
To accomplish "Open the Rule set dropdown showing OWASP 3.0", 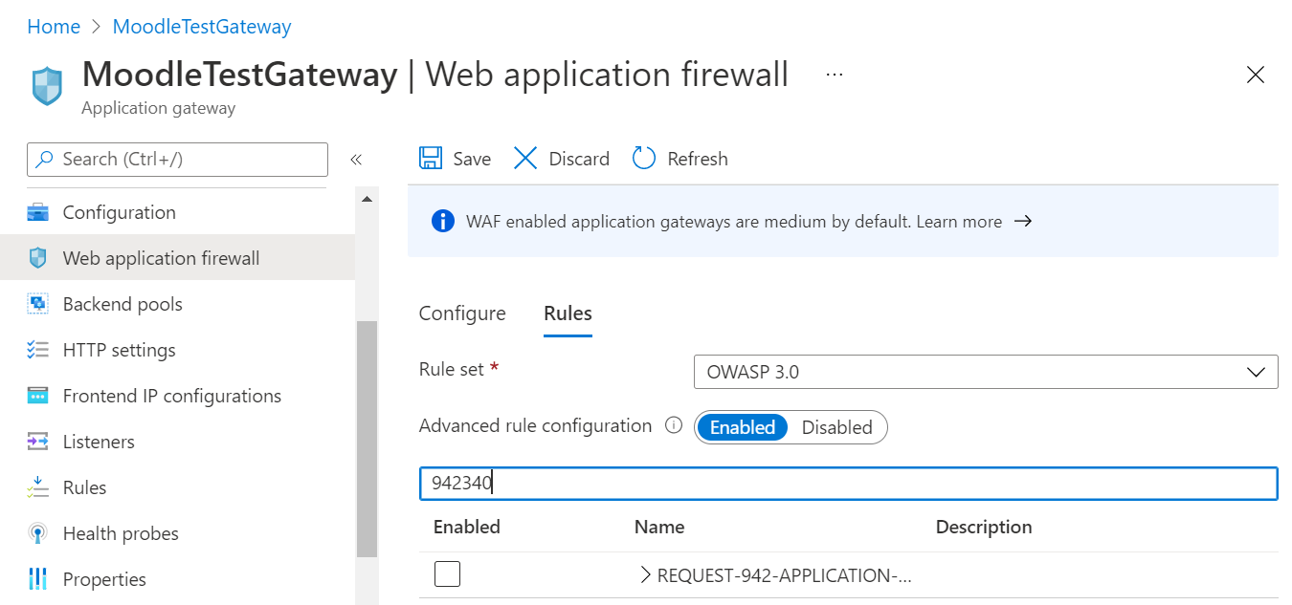I will pyautogui.click(x=985, y=371).
